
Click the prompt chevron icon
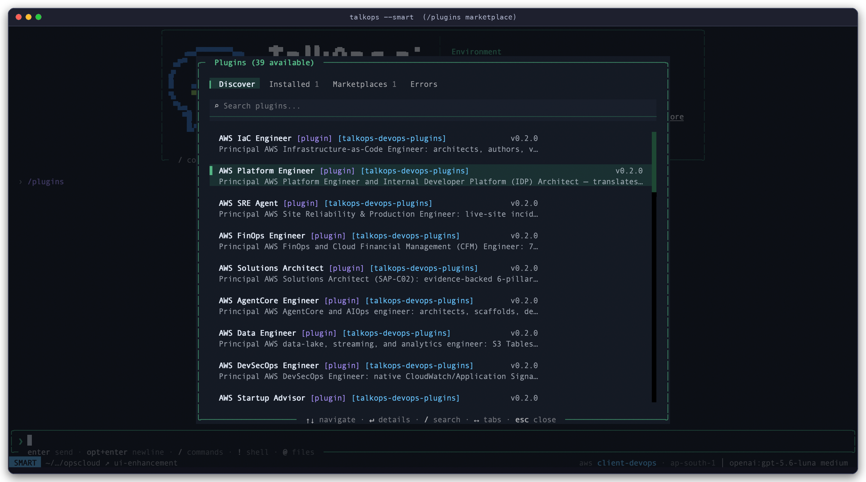20,441
